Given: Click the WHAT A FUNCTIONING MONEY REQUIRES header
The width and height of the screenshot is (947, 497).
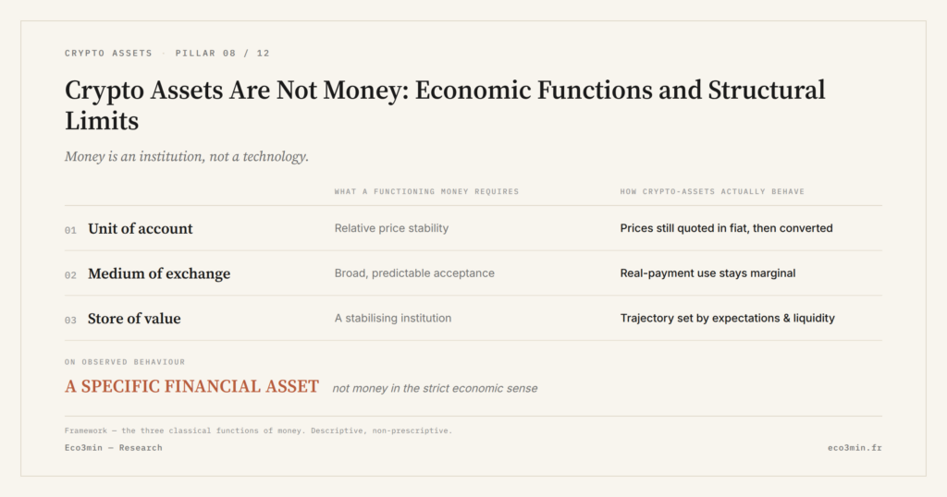Looking at the screenshot, I should 426,192.
